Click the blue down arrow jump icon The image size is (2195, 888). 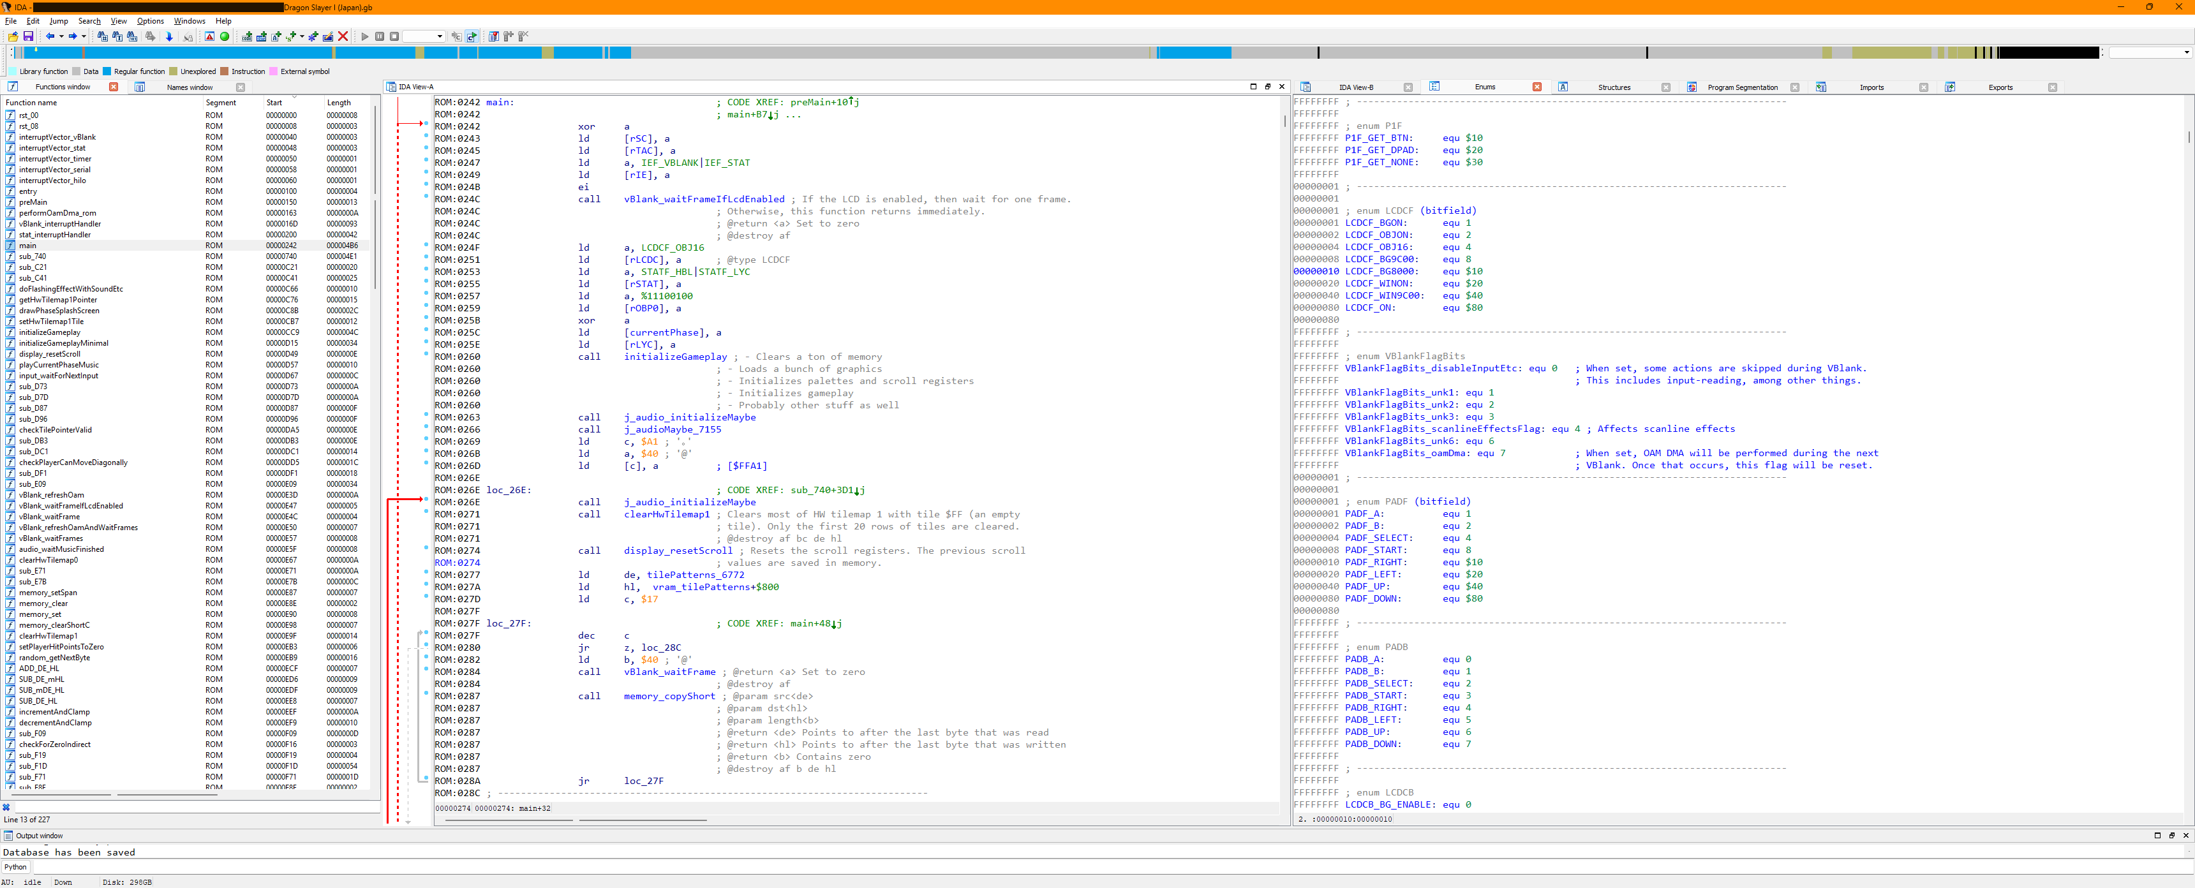pyautogui.click(x=170, y=36)
